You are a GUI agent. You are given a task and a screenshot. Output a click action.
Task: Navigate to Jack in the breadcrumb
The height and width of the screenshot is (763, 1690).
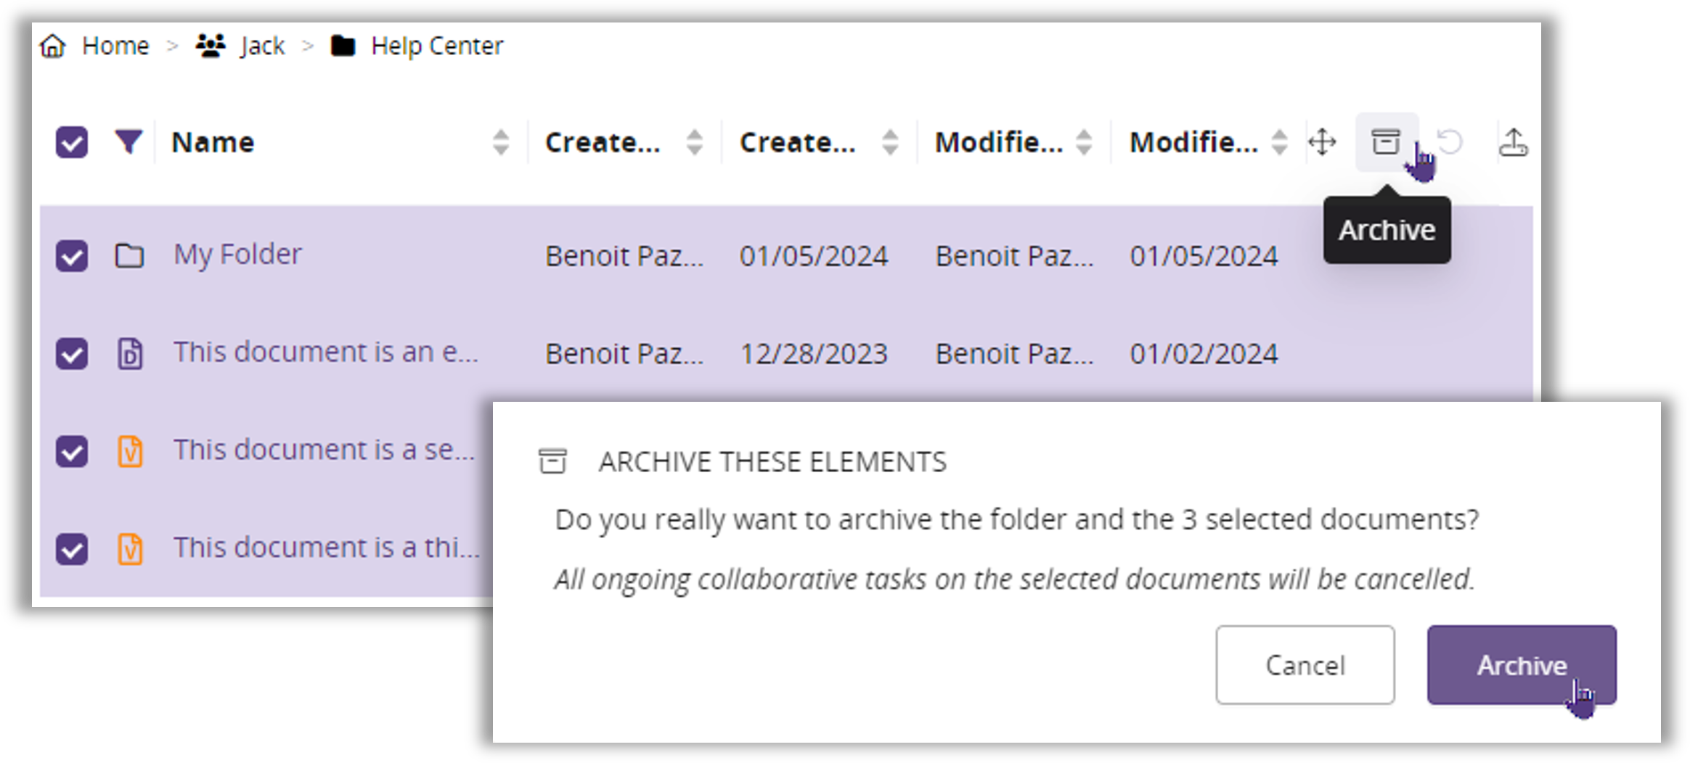(x=262, y=46)
